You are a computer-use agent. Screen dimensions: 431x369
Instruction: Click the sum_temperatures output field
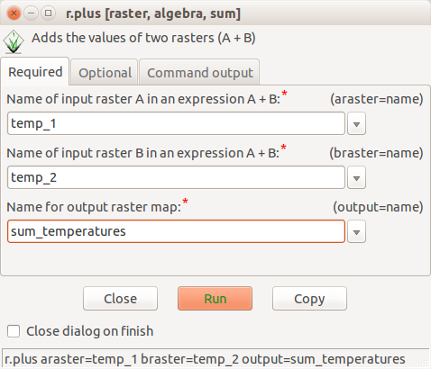click(x=176, y=231)
